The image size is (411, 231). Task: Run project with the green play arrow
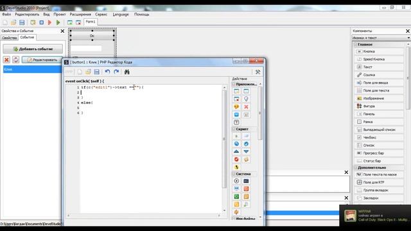pos(58,22)
